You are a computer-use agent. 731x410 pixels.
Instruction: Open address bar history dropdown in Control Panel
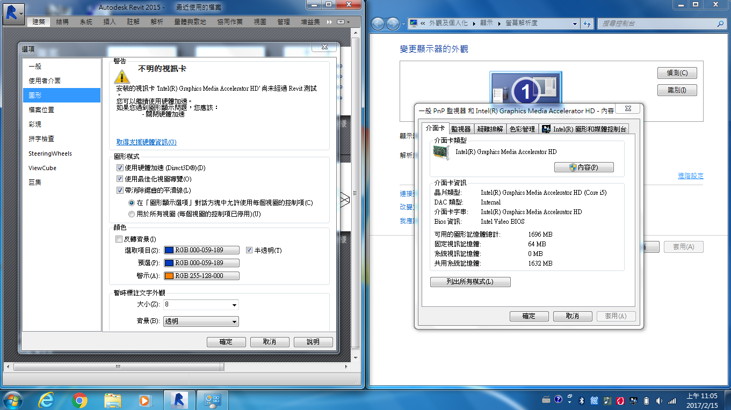[575, 24]
